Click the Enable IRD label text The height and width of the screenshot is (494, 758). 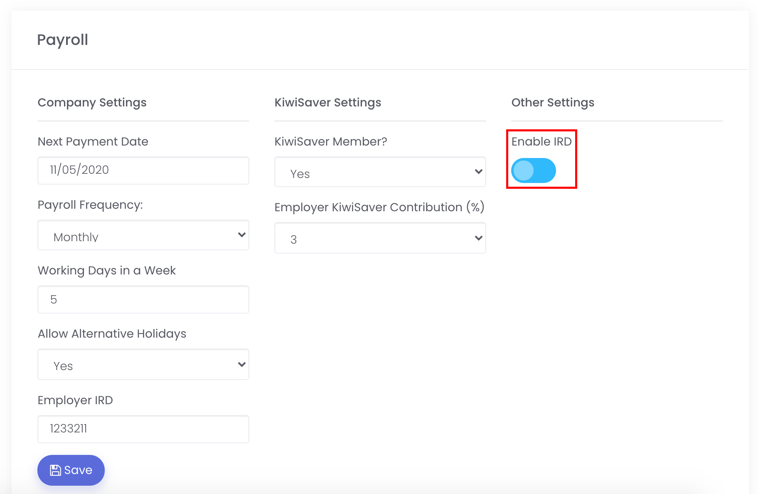point(541,142)
